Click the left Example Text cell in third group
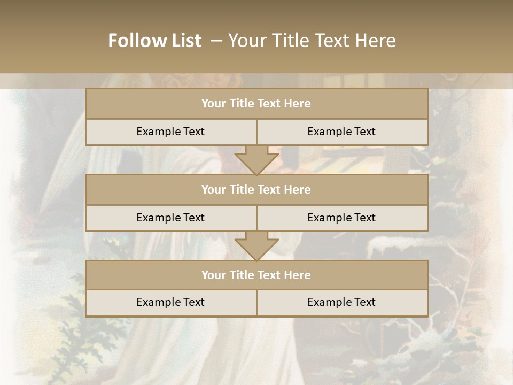513x385 pixels. (170, 302)
